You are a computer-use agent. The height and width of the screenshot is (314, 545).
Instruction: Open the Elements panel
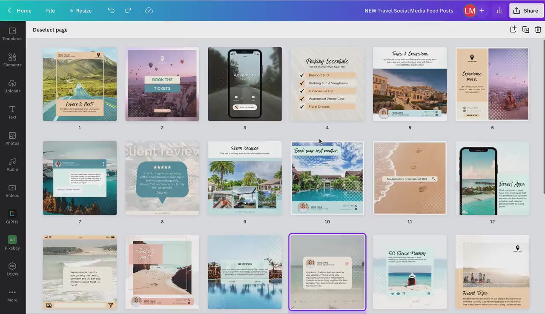tap(12, 60)
